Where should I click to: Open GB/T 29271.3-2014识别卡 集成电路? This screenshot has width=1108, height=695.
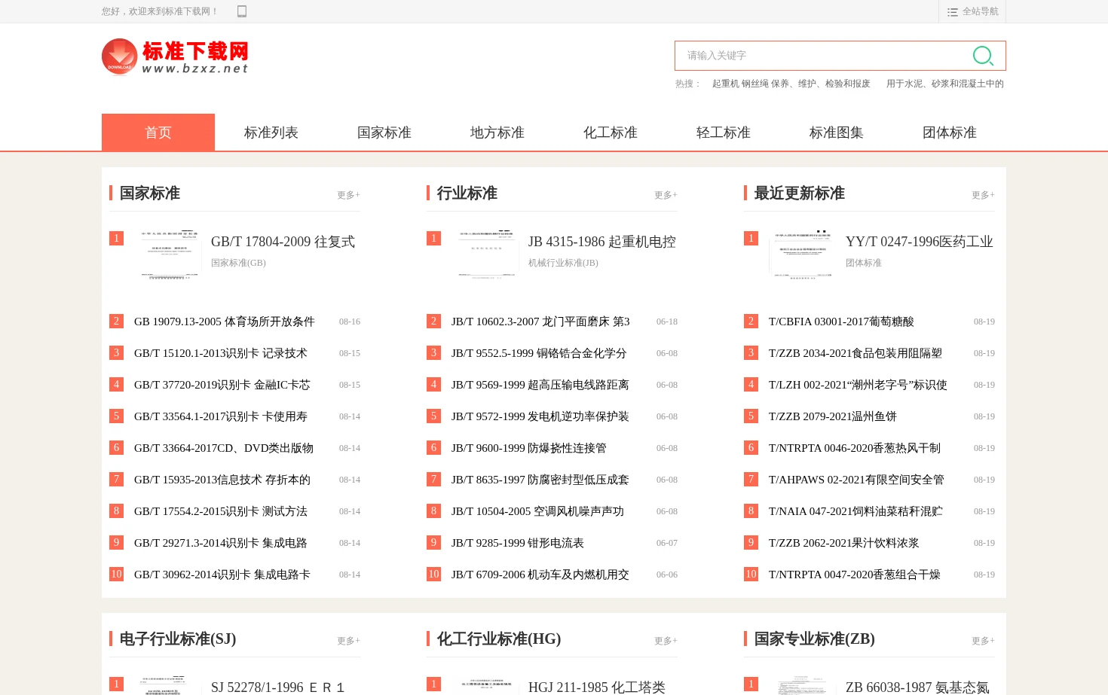pos(221,543)
